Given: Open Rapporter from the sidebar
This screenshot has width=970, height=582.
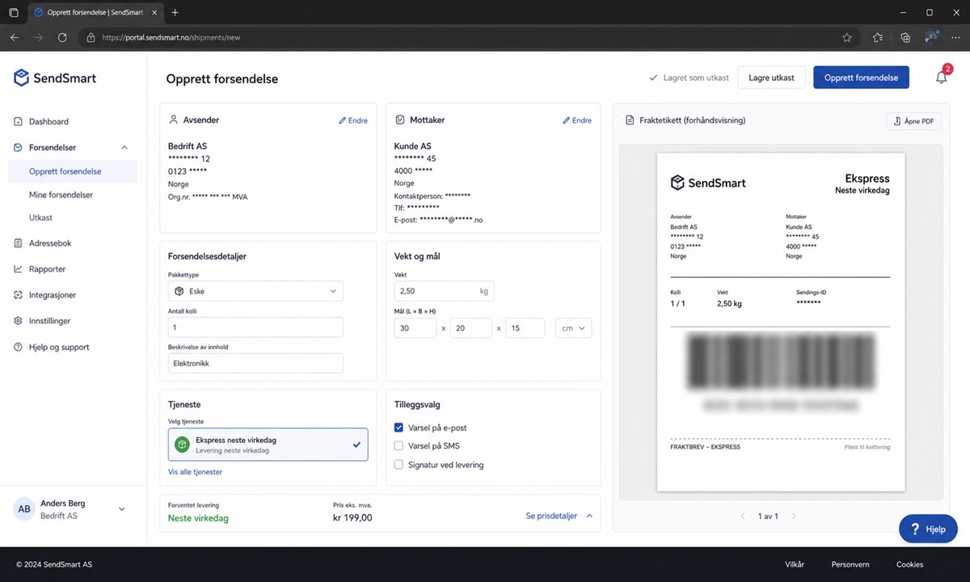Looking at the screenshot, I should (47, 268).
